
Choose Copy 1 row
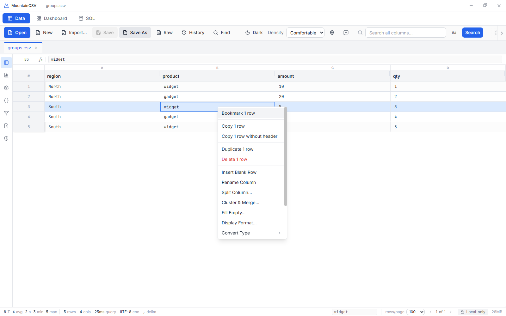pos(251,126)
